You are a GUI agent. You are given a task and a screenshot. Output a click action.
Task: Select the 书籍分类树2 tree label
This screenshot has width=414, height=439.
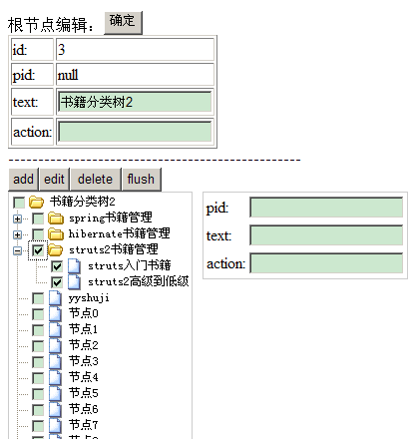tap(83, 202)
